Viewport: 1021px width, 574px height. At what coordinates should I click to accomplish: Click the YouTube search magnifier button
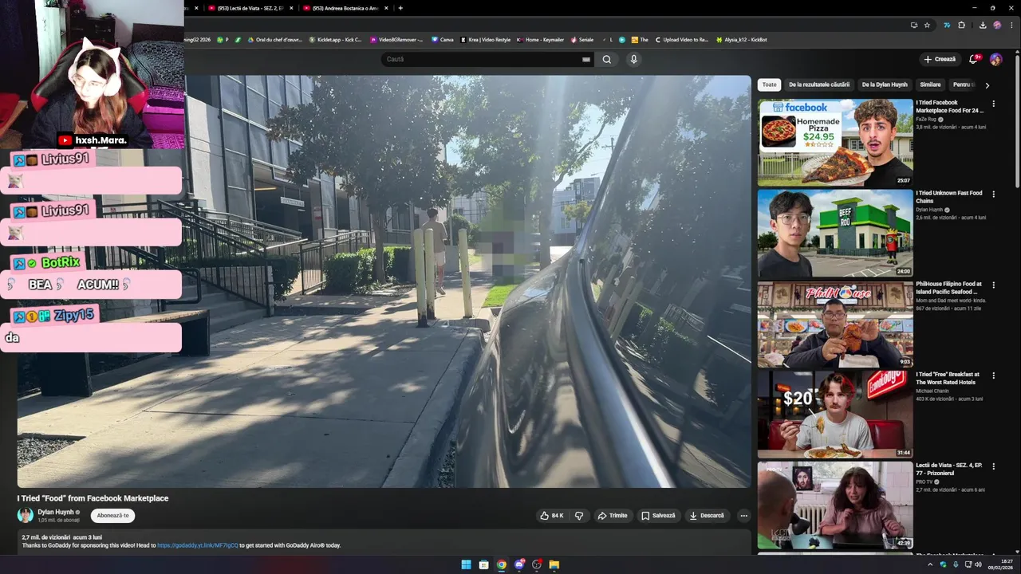[x=607, y=59]
